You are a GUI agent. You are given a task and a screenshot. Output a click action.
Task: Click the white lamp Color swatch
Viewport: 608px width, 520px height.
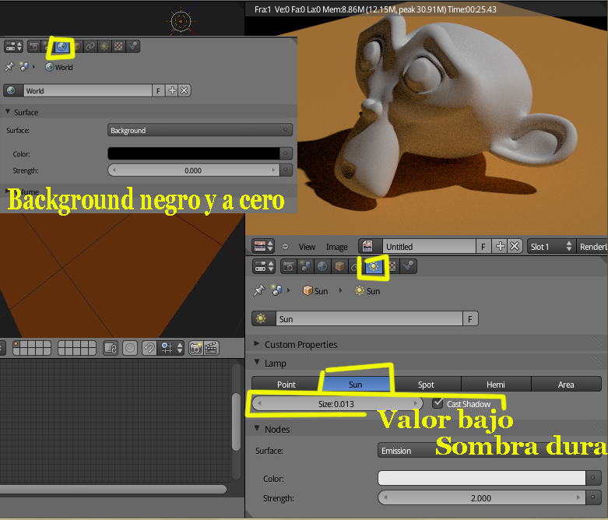[481, 478]
